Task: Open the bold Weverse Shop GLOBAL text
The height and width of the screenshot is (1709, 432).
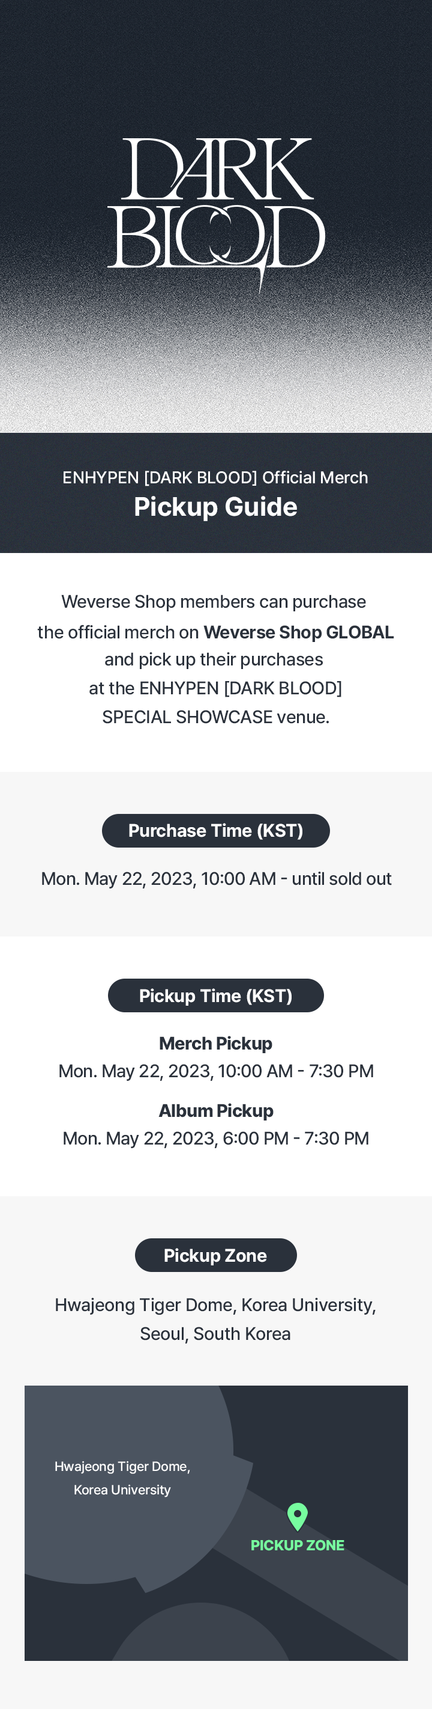Action: (298, 632)
